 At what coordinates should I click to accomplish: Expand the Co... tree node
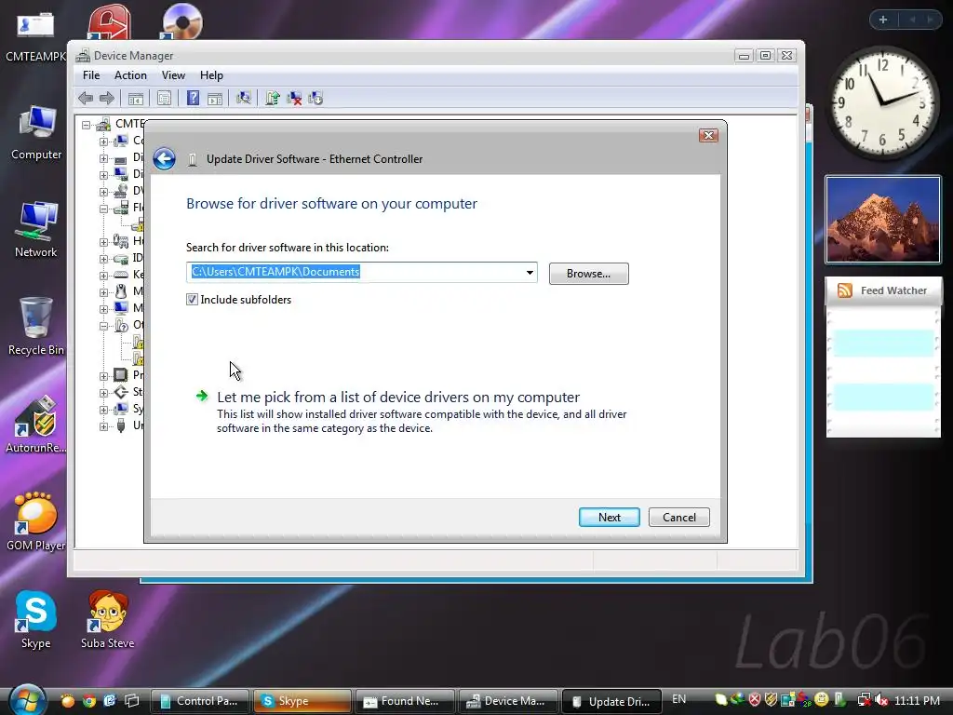point(104,142)
